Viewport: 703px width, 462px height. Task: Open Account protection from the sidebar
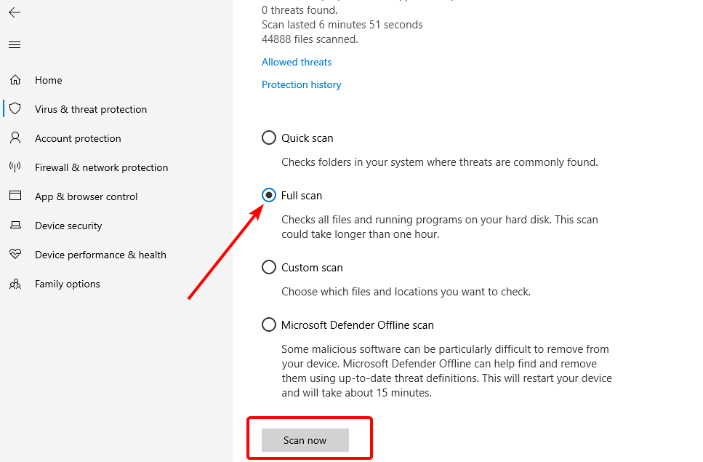click(x=78, y=138)
